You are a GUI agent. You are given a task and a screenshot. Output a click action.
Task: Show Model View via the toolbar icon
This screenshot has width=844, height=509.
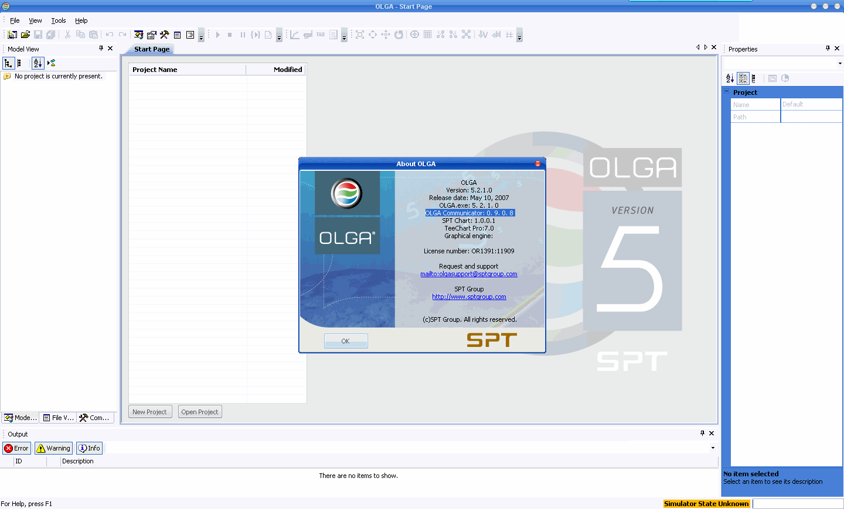(139, 35)
